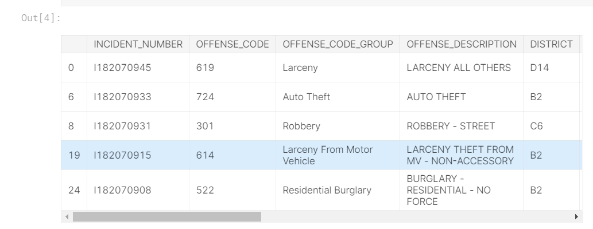Viewport: 593px width, 229px height.
Task: Click the OFFENSE_DESCRIPTION column header
Action: pos(462,44)
